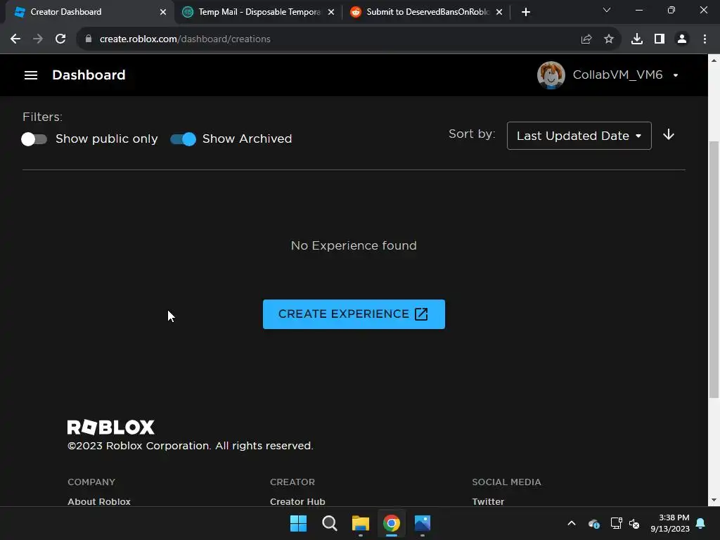
Task: Click the muted volume tray icon
Action: [x=634, y=523]
